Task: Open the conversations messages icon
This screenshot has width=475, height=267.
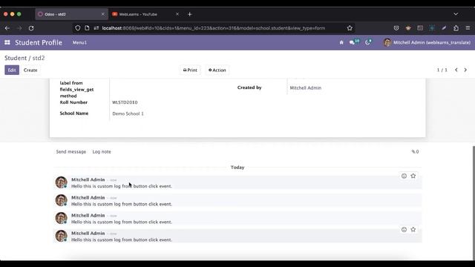Action: 354,42
